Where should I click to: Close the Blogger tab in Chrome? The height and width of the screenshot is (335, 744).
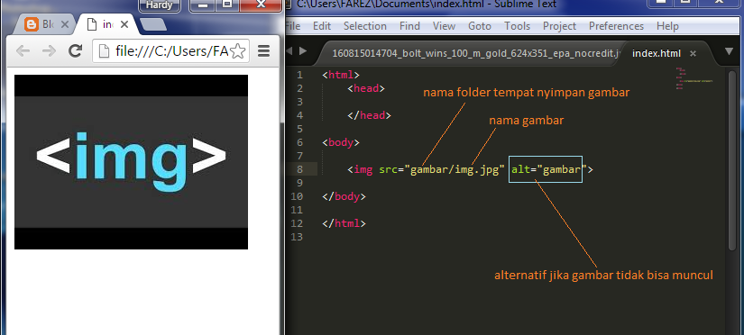point(65,24)
